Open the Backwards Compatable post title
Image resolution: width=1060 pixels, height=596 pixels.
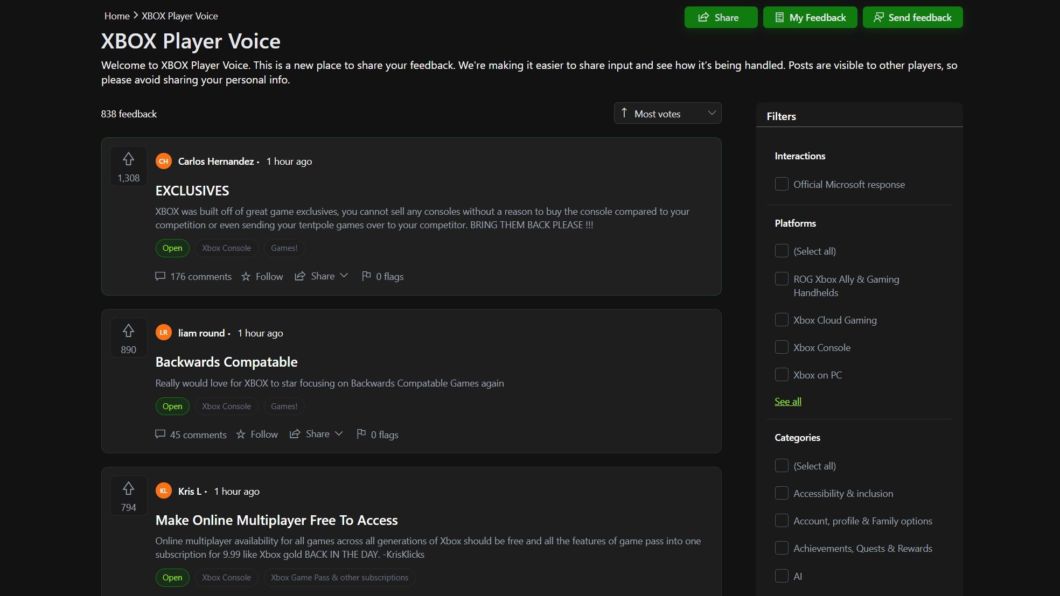(x=226, y=362)
